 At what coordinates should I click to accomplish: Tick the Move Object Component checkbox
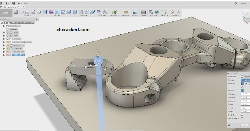[242, 77]
